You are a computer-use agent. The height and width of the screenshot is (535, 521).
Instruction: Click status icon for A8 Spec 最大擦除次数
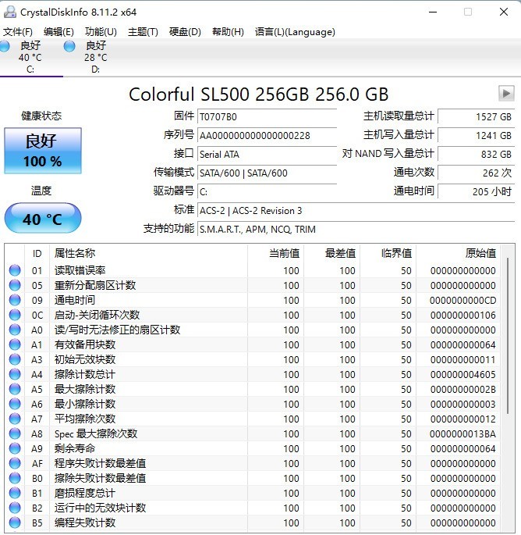click(15, 433)
